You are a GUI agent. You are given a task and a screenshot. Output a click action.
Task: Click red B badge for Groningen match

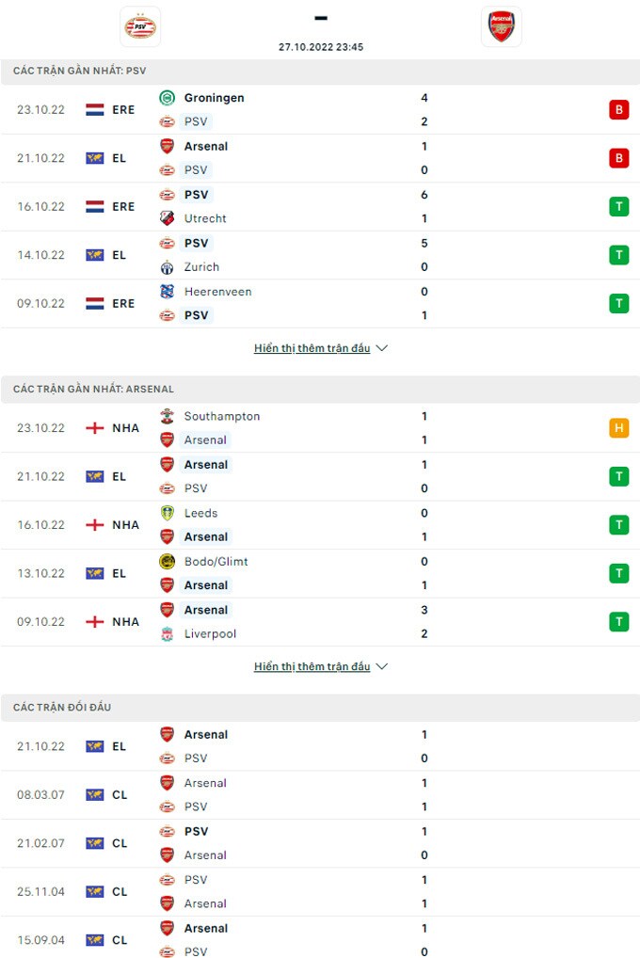coord(618,110)
